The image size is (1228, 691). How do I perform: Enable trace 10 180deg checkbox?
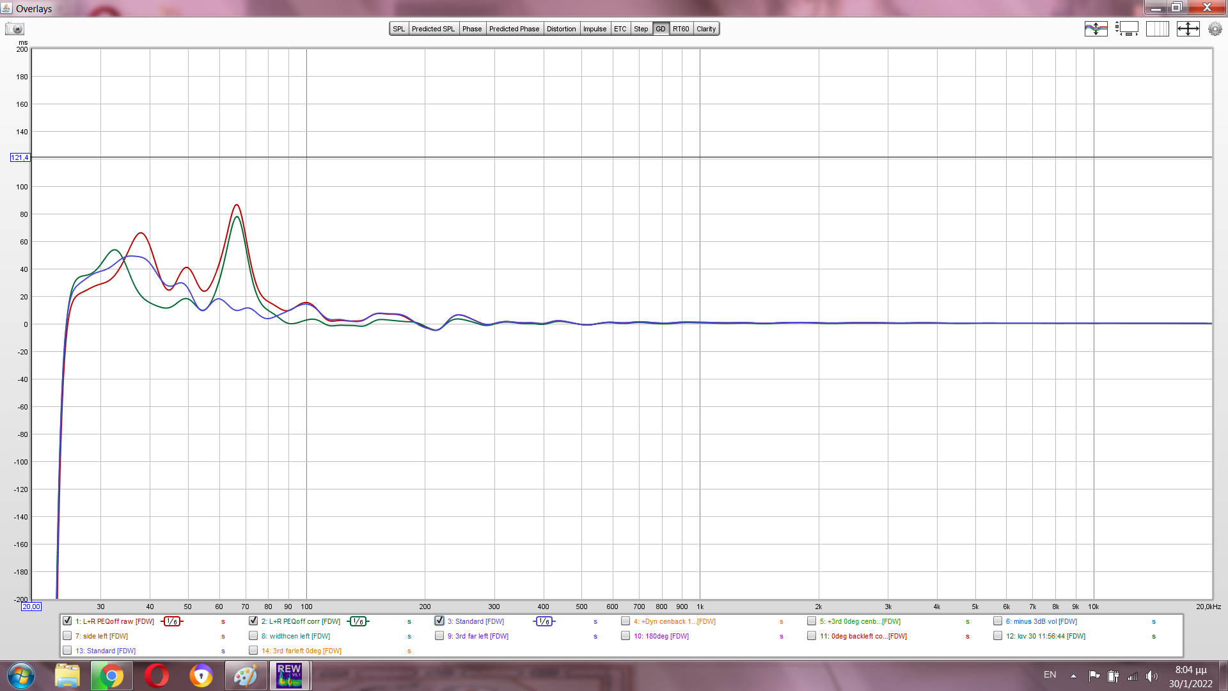click(626, 636)
